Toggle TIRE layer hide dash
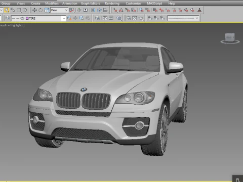Screen dimensions: 243x182 pyautogui.click(x=14, y=18)
